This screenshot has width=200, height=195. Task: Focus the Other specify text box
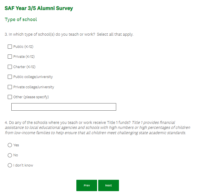[64, 107]
